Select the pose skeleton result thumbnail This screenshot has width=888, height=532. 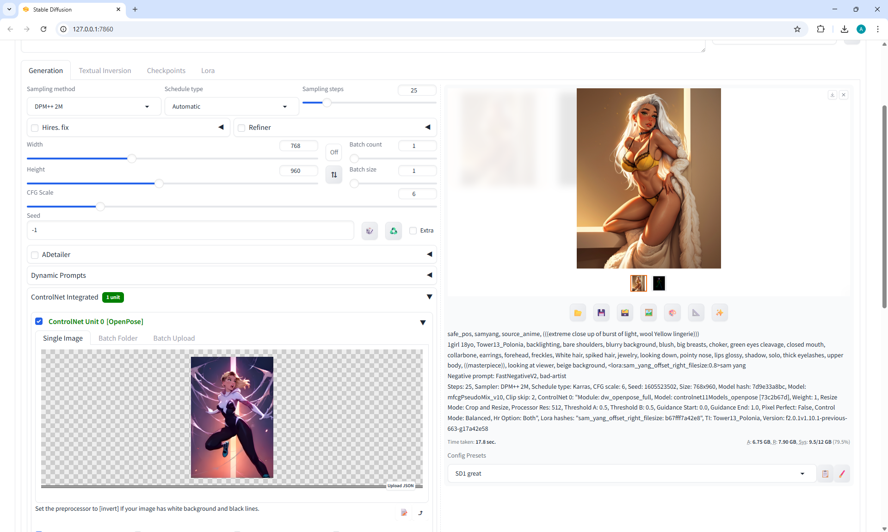(x=659, y=283)
